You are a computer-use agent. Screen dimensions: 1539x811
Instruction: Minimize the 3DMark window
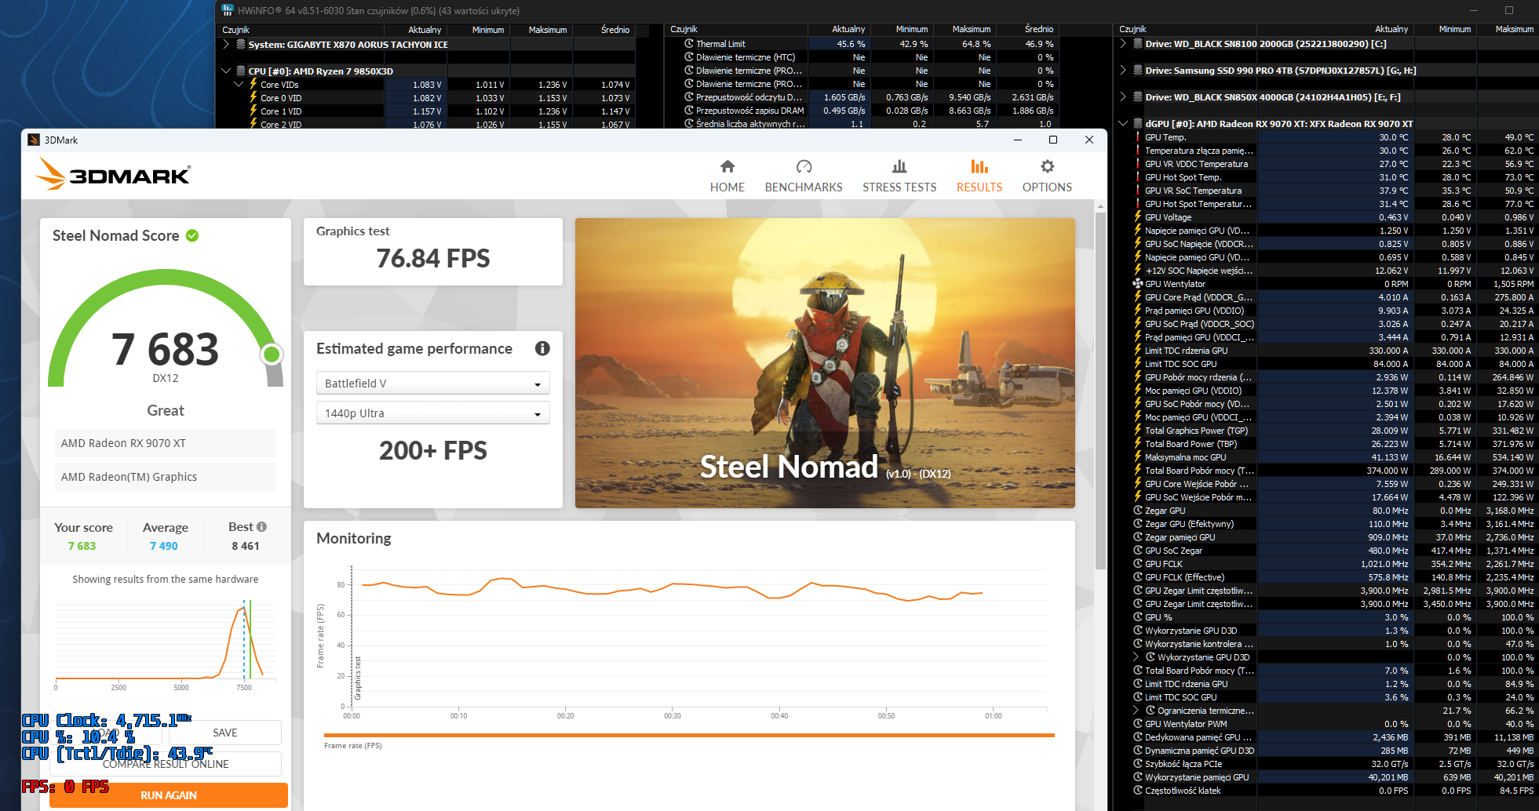tap(1017, 140)
